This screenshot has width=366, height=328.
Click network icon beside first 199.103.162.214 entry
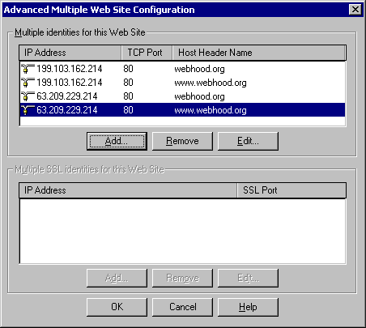[28, 69]
